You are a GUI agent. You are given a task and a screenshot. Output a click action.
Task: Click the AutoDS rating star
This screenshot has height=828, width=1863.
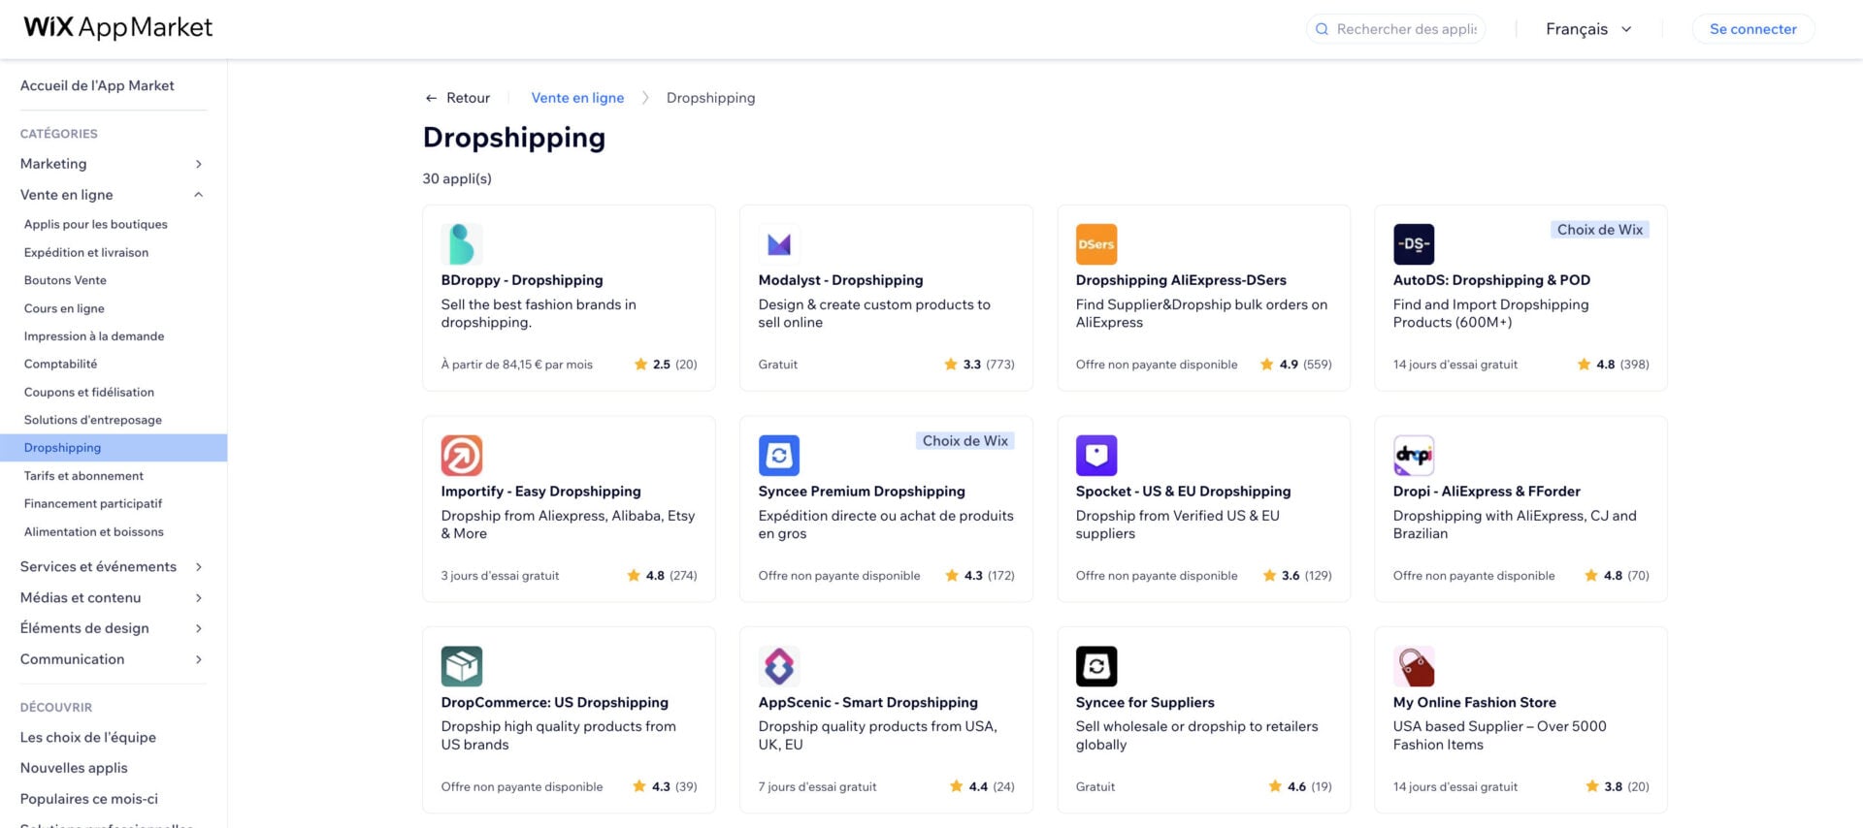(x=1584, y=365)
